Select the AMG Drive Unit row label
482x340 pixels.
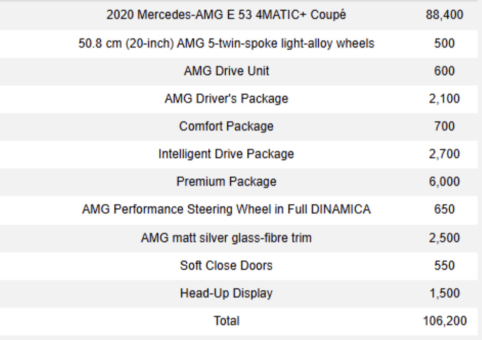(226, 71)
